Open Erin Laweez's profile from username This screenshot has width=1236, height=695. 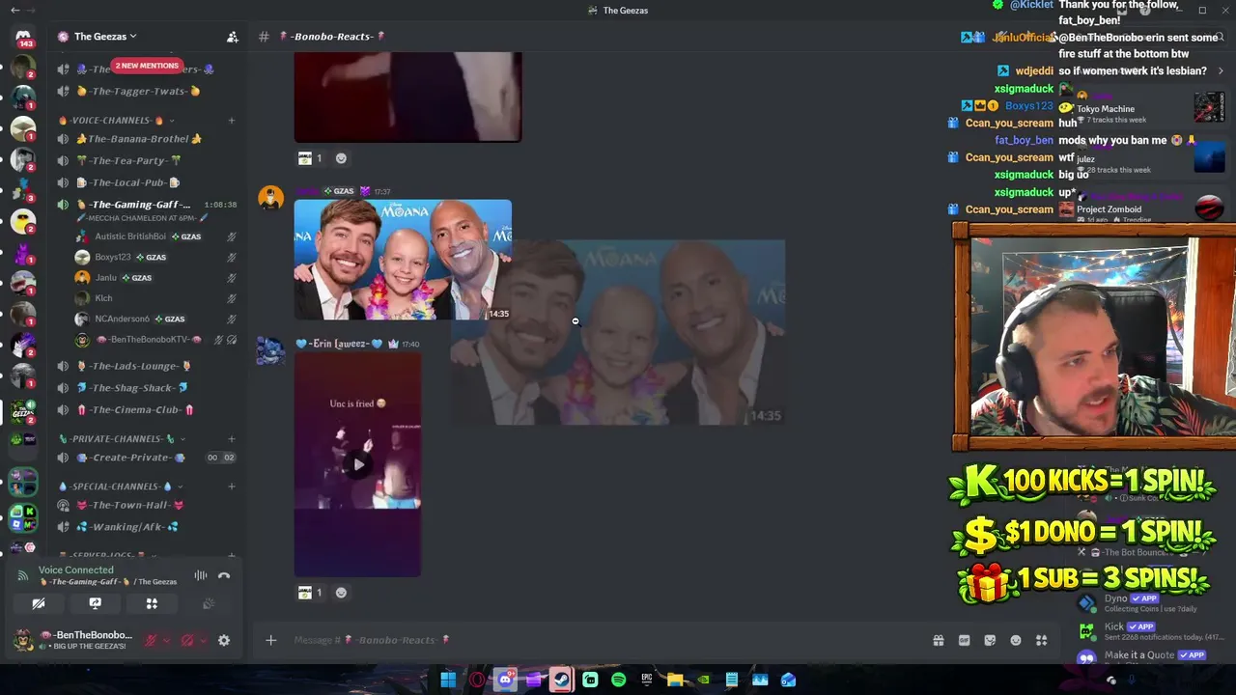click(339, 344)
